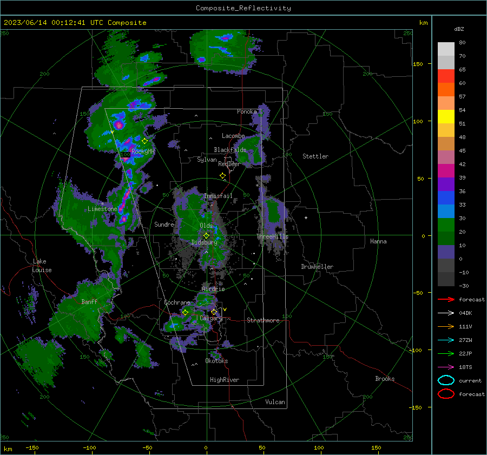This screenshot has height=455, width=487.
Task: Click the slate purple 10–0 dBZ swatch
Action: click(446, 252)
